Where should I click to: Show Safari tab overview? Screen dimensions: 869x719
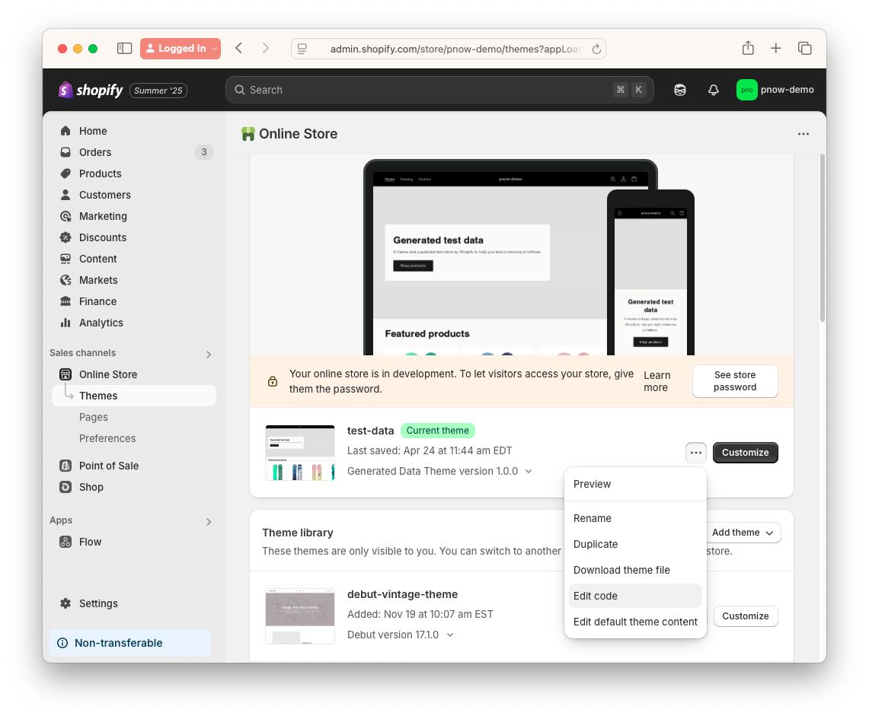(x=805, y=49)
